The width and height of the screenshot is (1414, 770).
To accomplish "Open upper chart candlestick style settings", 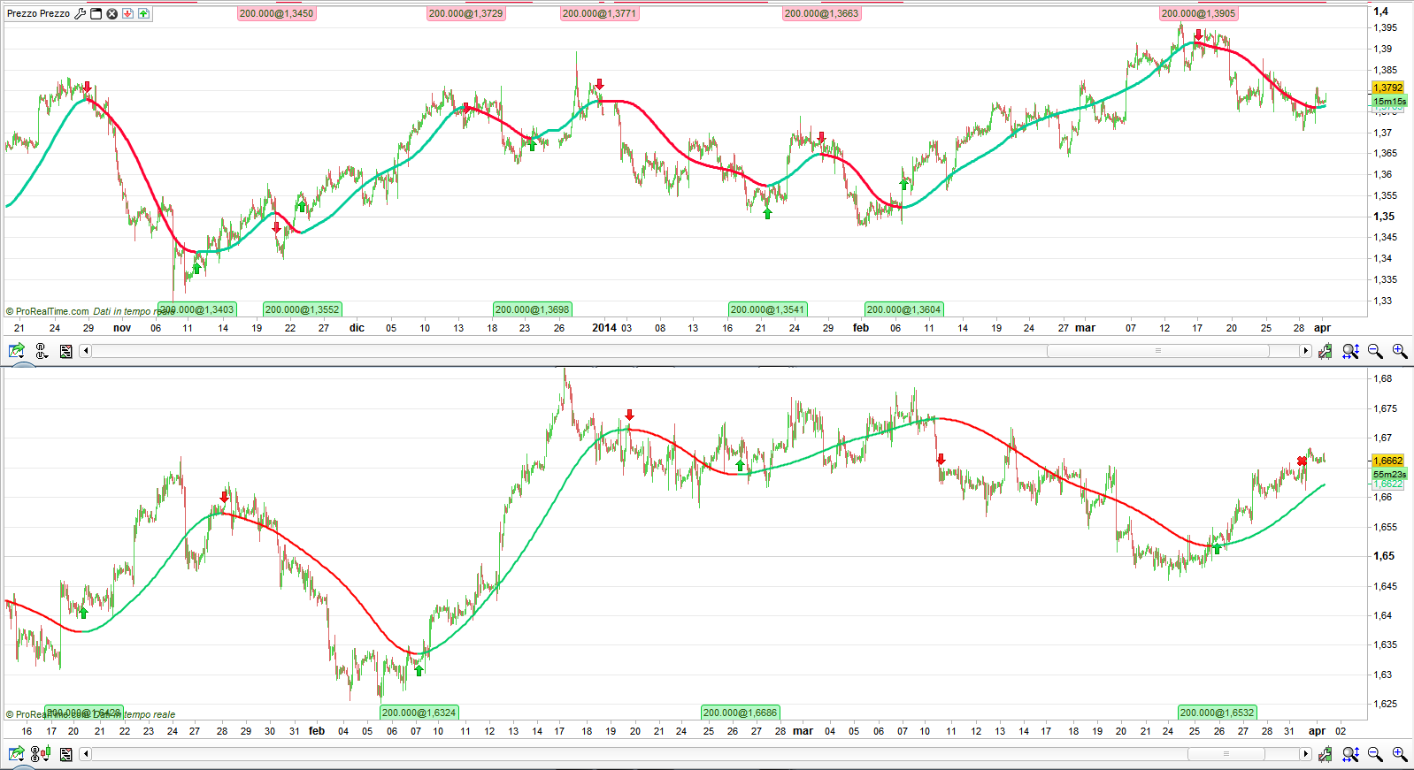I will (1325, 351).
